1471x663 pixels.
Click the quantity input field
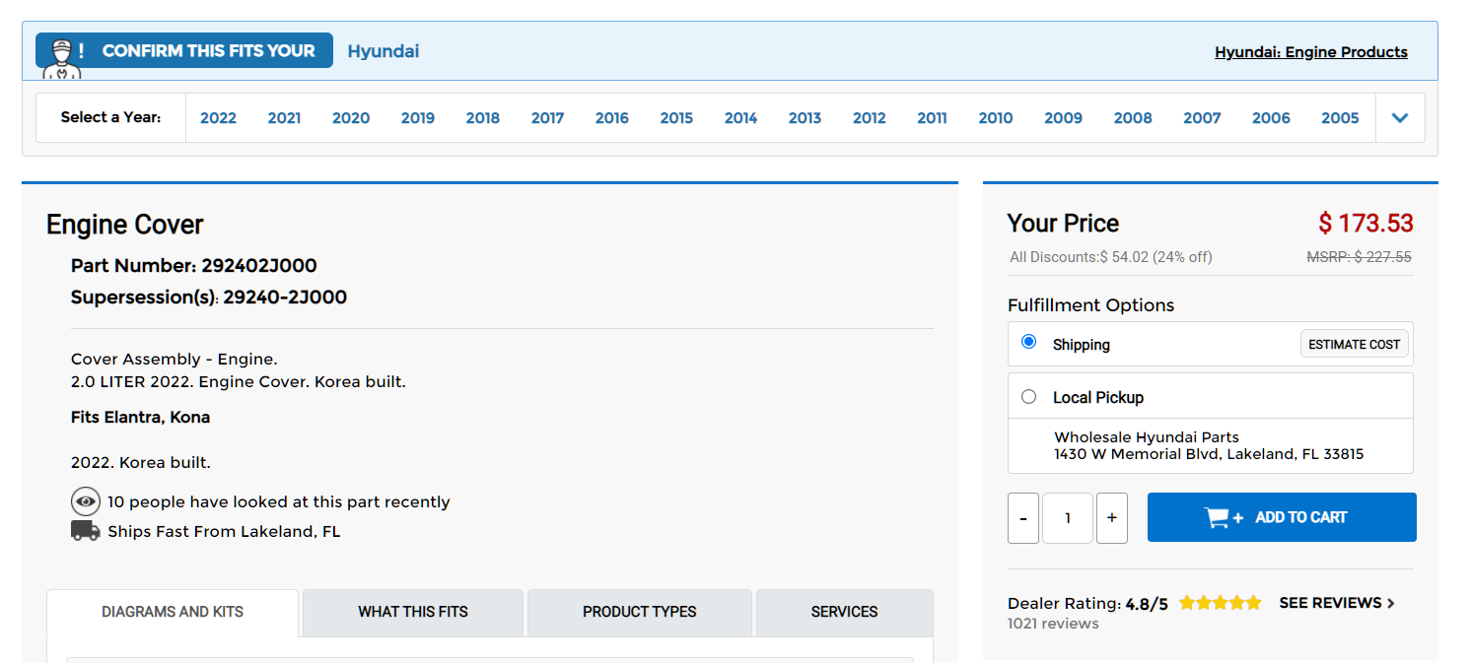click(1068, 518)
